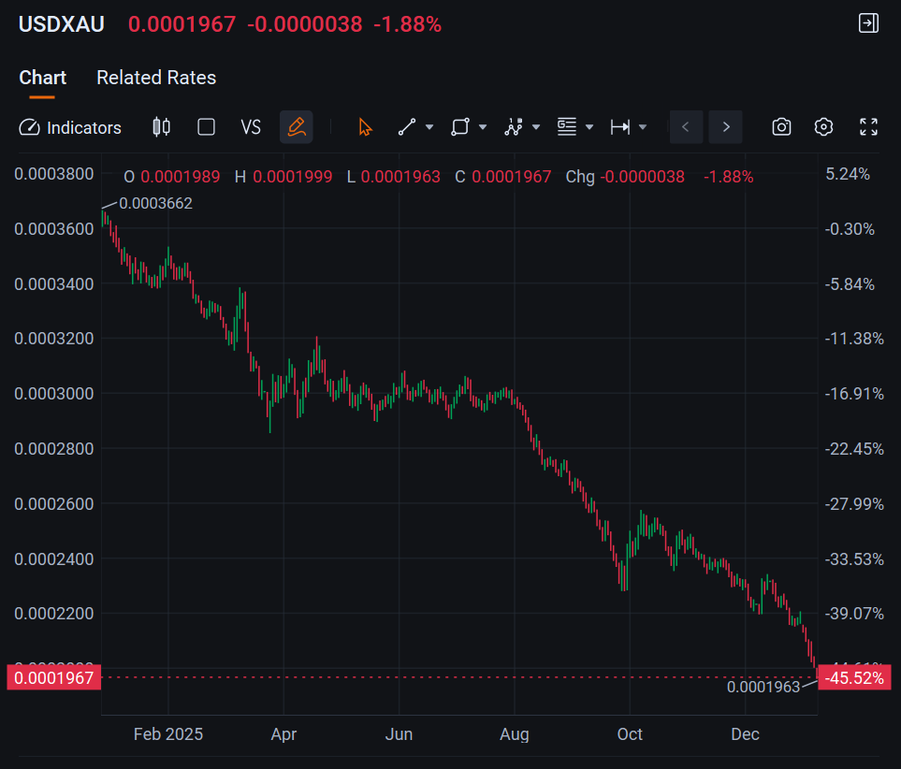Viewport: 901px width, 769px height.
Task: Toggle the orange drawing pencil mode
Action: 297,127
